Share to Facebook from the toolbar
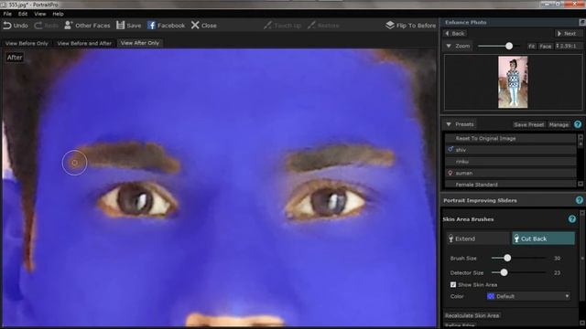The width and height of the screenshot is (586, 329). pos(167,26)
